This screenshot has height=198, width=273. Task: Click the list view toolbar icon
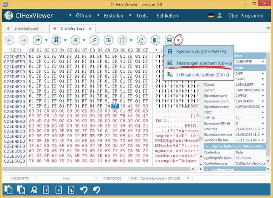coord(76,40)
